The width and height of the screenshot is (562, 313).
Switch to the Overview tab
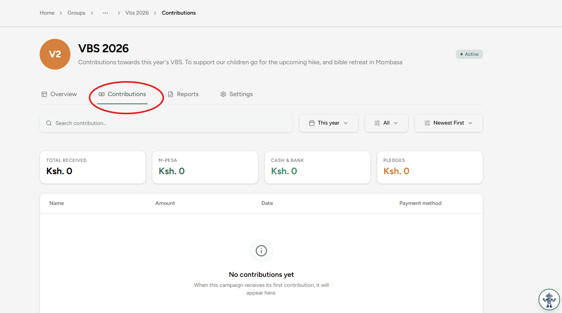click(x=59, y=94)
